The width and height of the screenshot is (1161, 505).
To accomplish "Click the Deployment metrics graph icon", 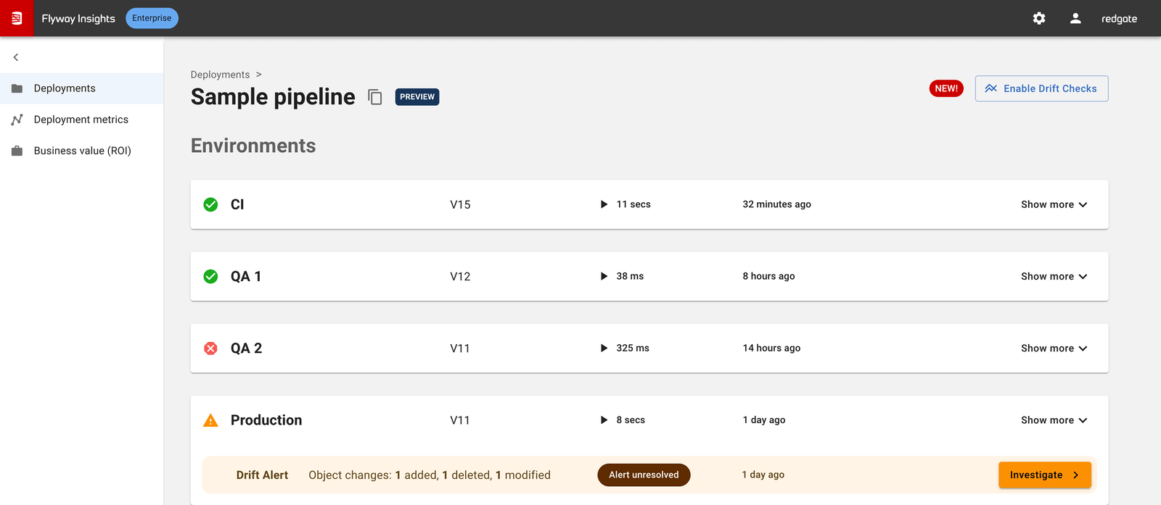I will tap(17, 120).
